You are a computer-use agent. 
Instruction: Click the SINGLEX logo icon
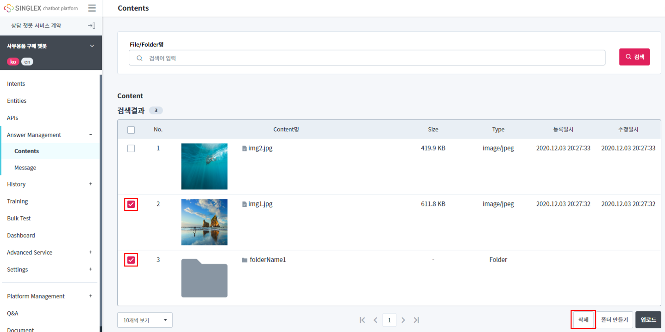pos(9,8)
